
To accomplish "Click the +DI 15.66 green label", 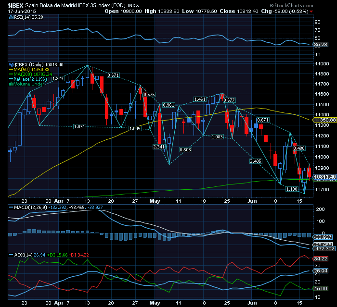I will point(57,255).
